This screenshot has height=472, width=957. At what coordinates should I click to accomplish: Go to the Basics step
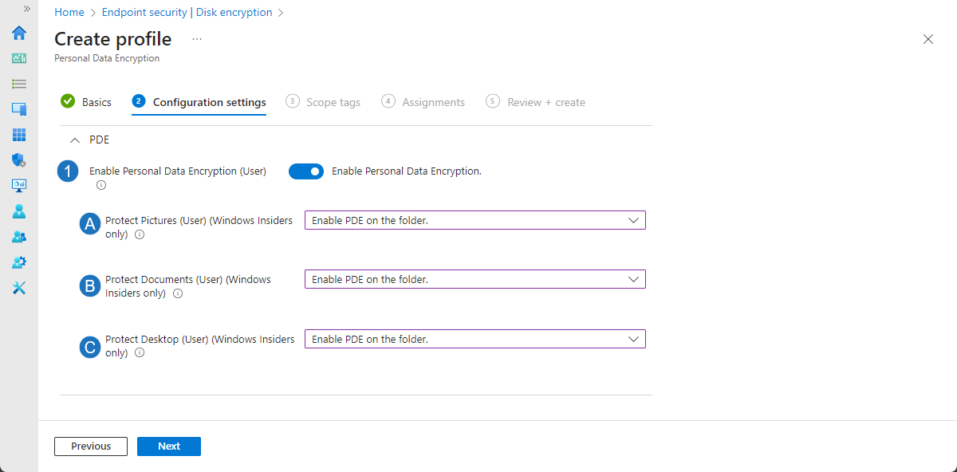pos(86,102)
